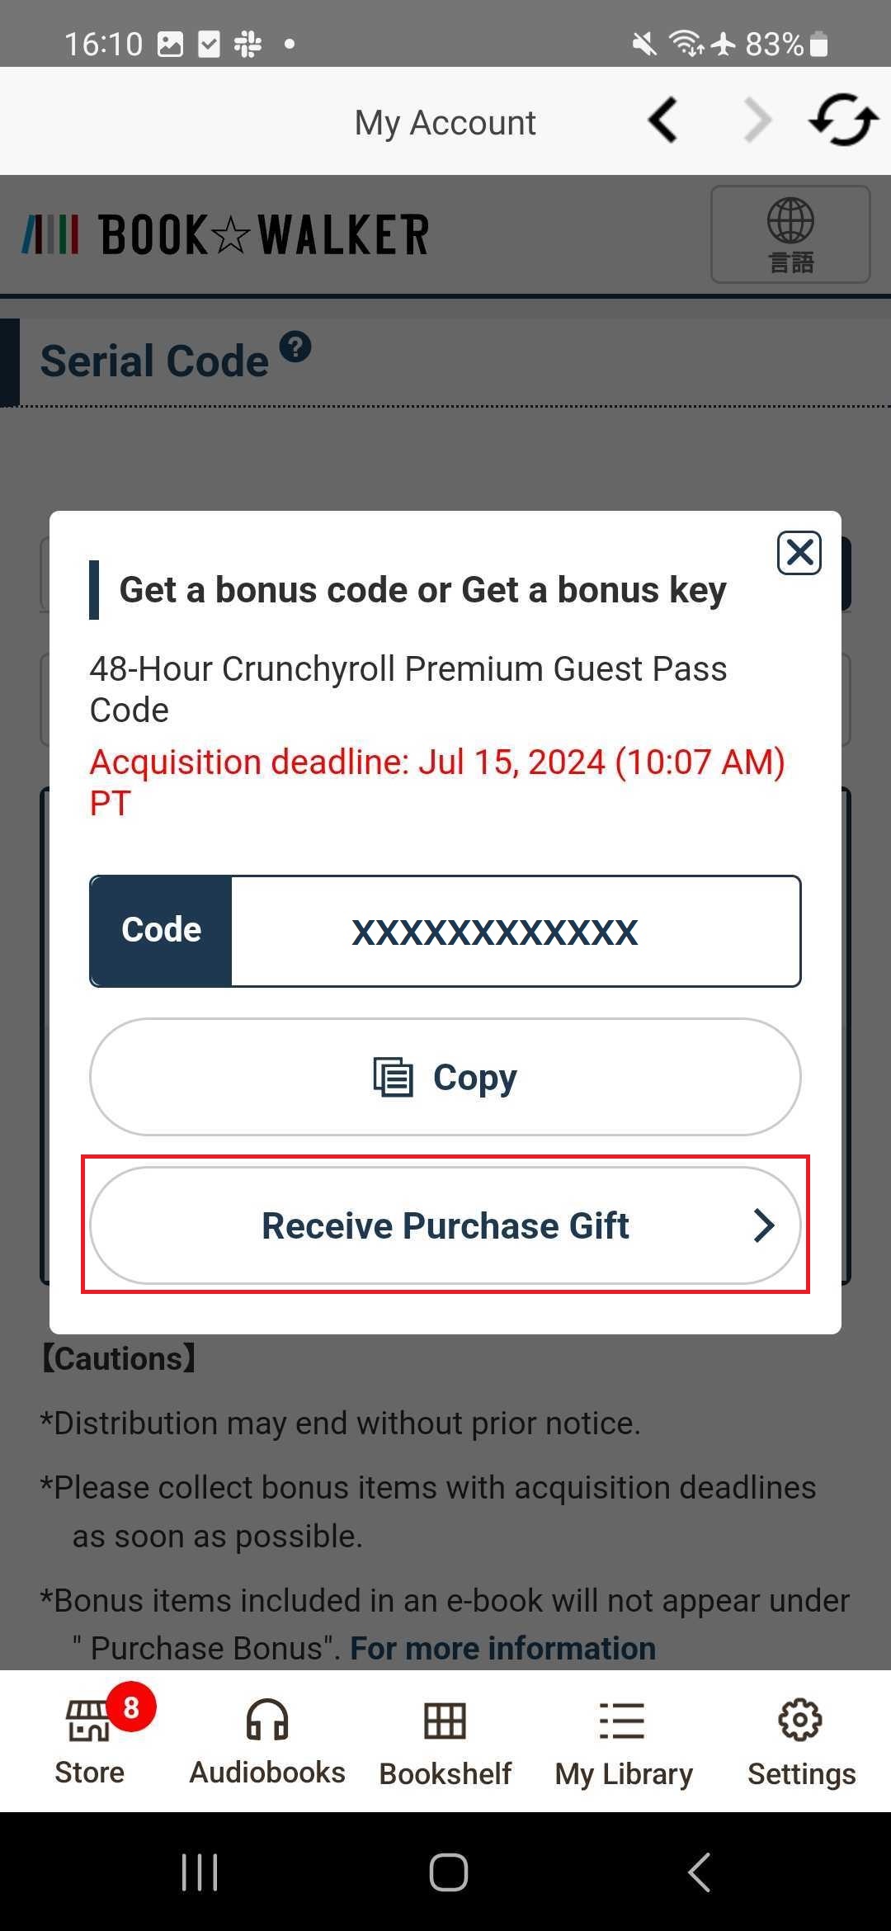Tap the Android system back button
The image size is (891, 1931).
[699, 1872]
